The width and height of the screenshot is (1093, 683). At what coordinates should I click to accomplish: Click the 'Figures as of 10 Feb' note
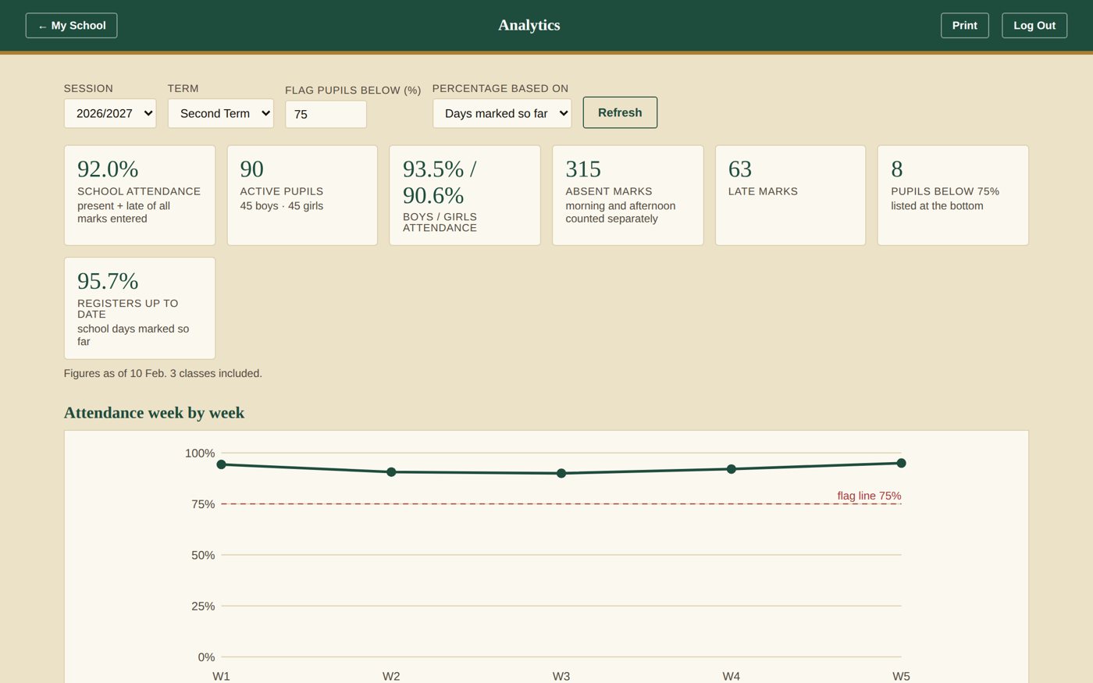pos(163,373)
